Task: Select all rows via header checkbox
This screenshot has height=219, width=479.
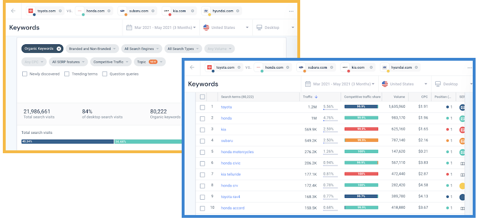Action: [202, 96]
